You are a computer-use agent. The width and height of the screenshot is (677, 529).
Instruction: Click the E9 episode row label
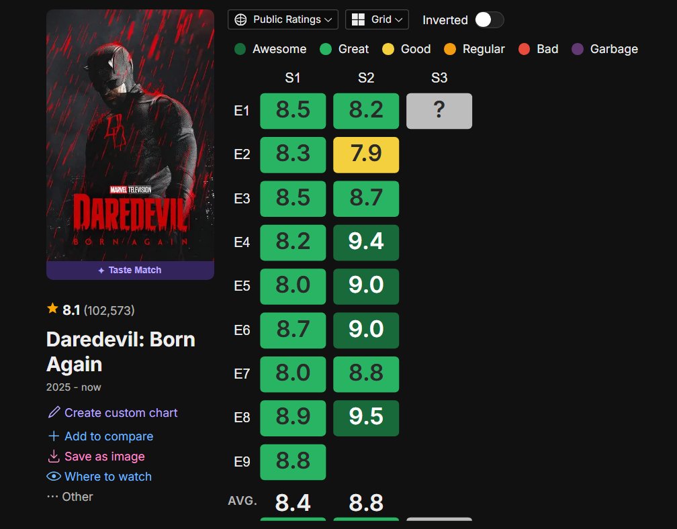(x=242, y=462)
